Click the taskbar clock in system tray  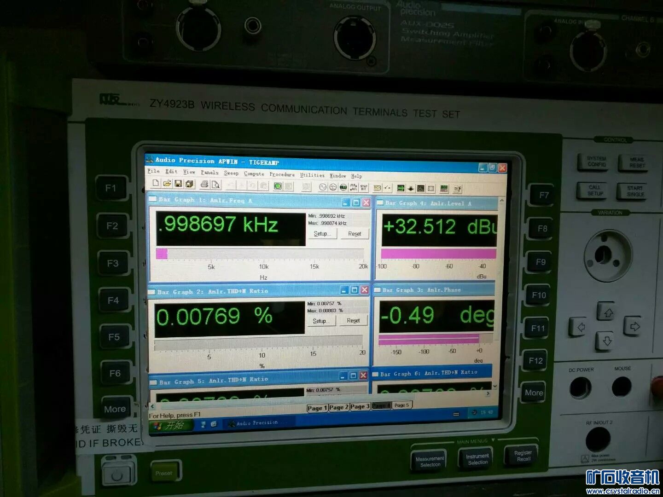487,412
